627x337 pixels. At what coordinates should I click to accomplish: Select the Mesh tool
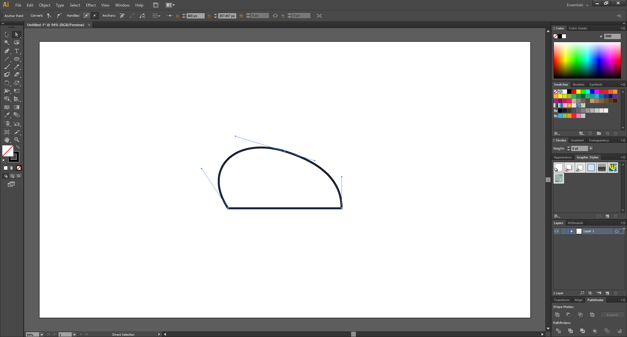pyautogui.click(x=7, y=107)
